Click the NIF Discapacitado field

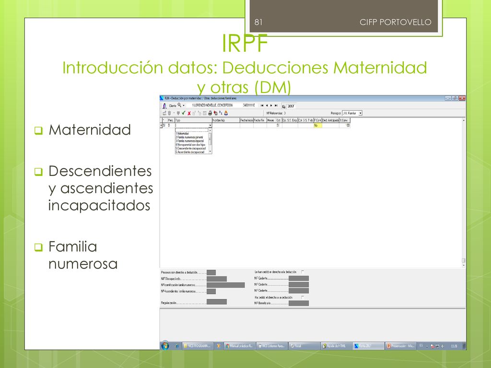[x=217, y=279]
